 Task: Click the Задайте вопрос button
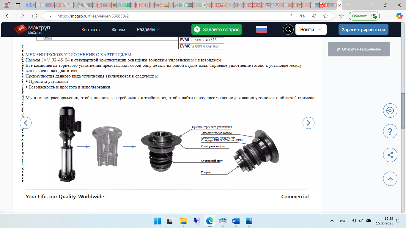[x=217, y=29]
